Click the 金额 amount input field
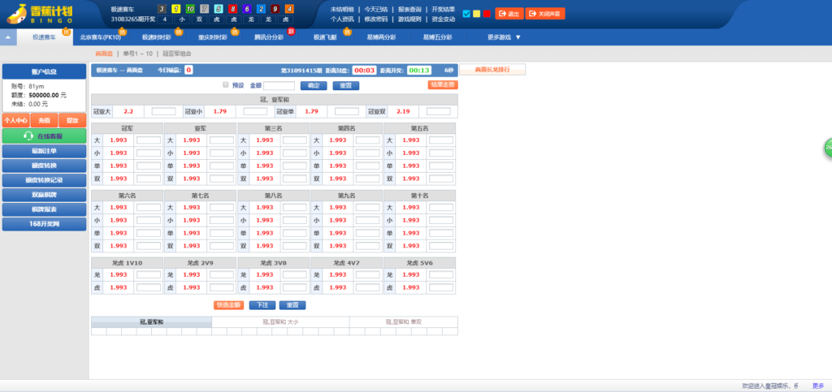Viewport: 832px width, 392px height. tap(279, 85)
